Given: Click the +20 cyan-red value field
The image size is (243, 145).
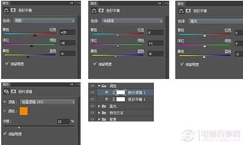Looking at the screenshot, I should pyautogui.click(x=68, y=32).
